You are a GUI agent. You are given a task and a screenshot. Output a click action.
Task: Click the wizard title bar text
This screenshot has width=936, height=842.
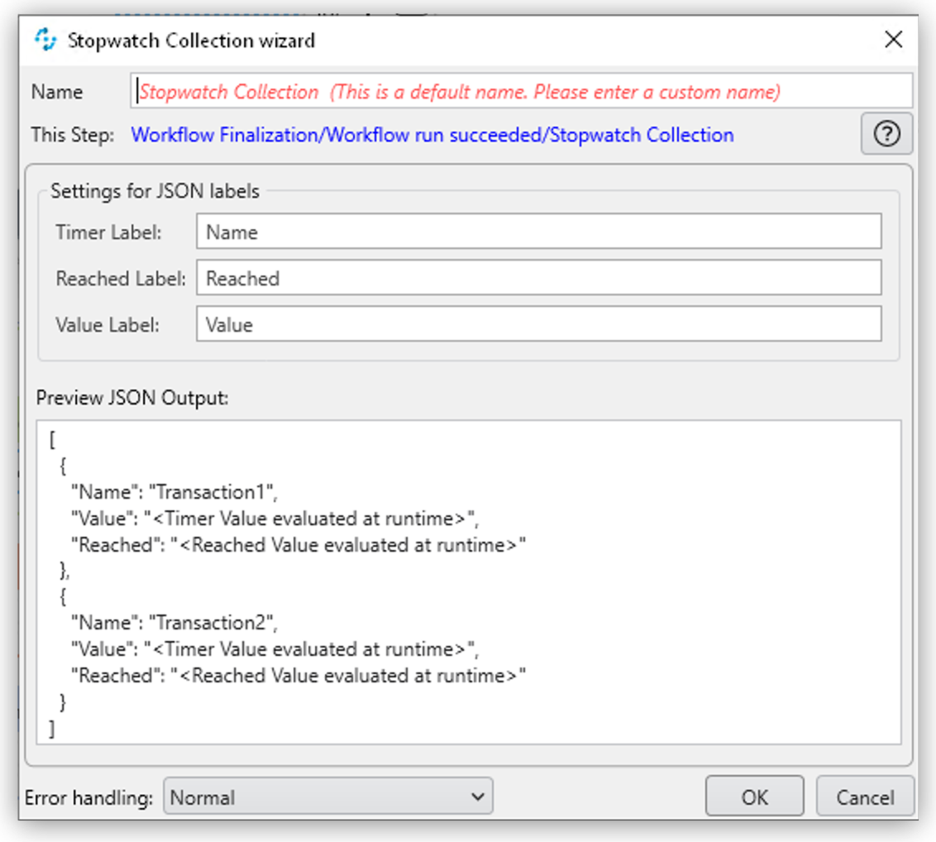[x=191, y=41]
